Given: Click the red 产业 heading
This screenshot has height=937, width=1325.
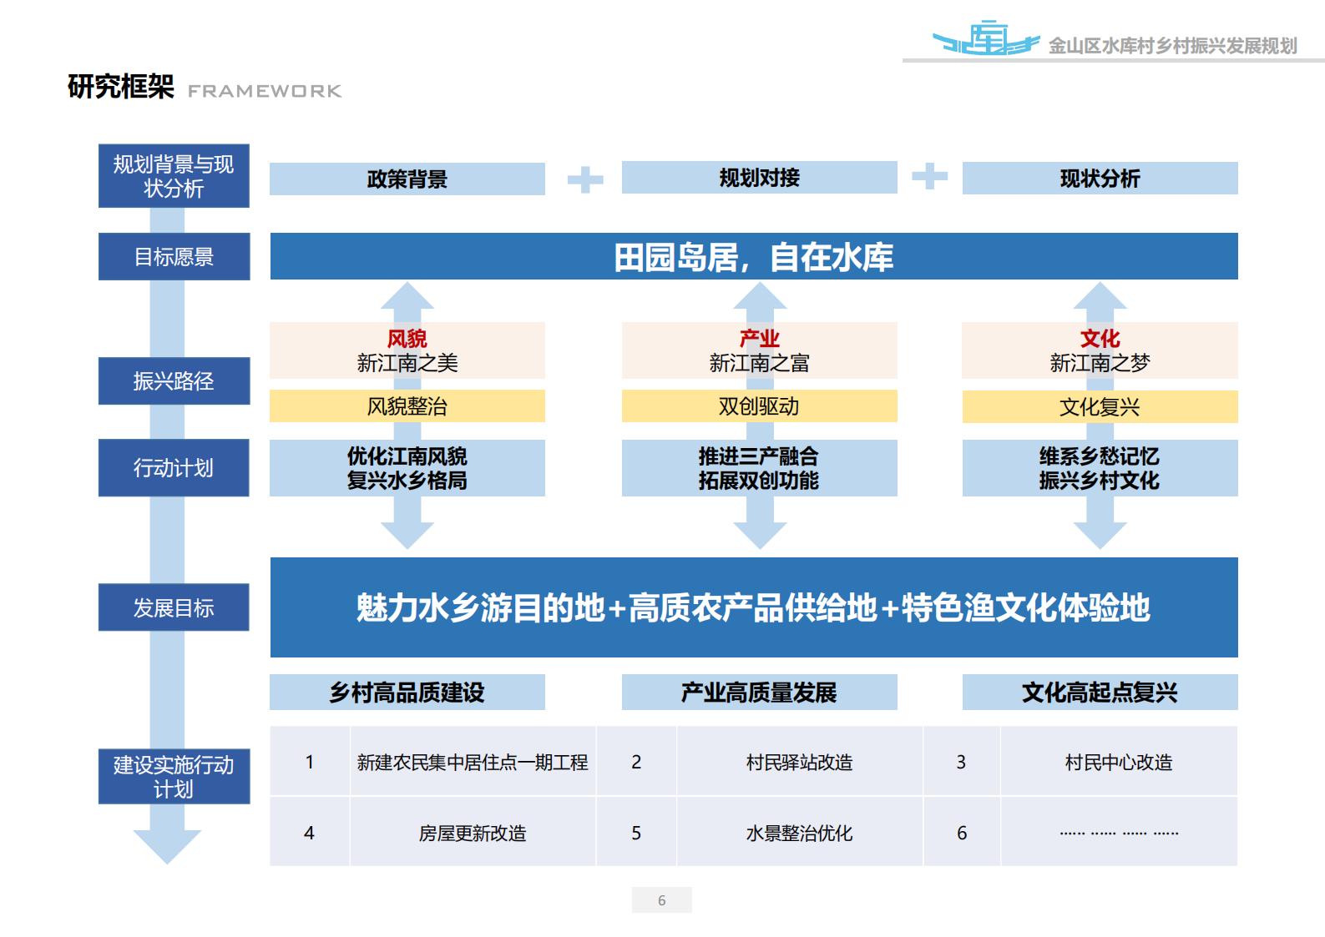Looking at the screenshot, I should coord(760,338).
